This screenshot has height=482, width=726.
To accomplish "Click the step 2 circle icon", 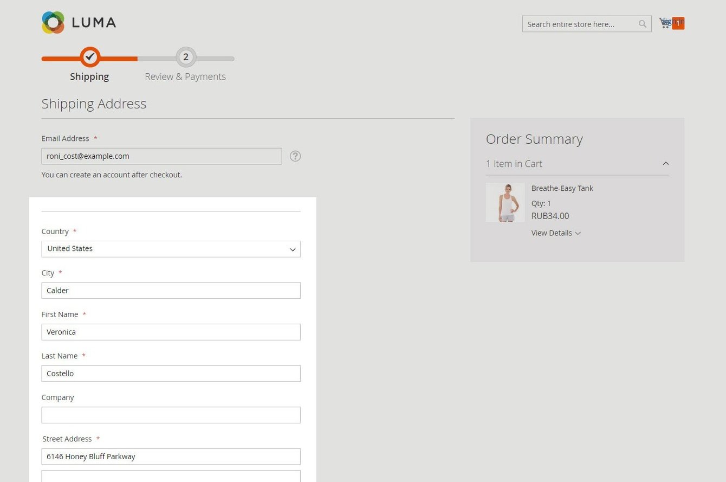I will (186, 57).
